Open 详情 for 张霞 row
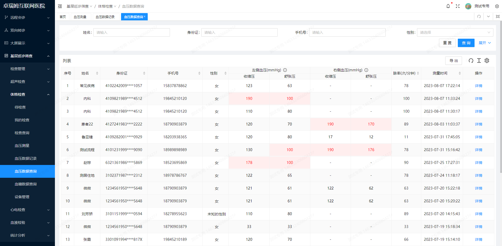Image resolution: width=502 pixels, height=246 pixels. click(478, 239)
